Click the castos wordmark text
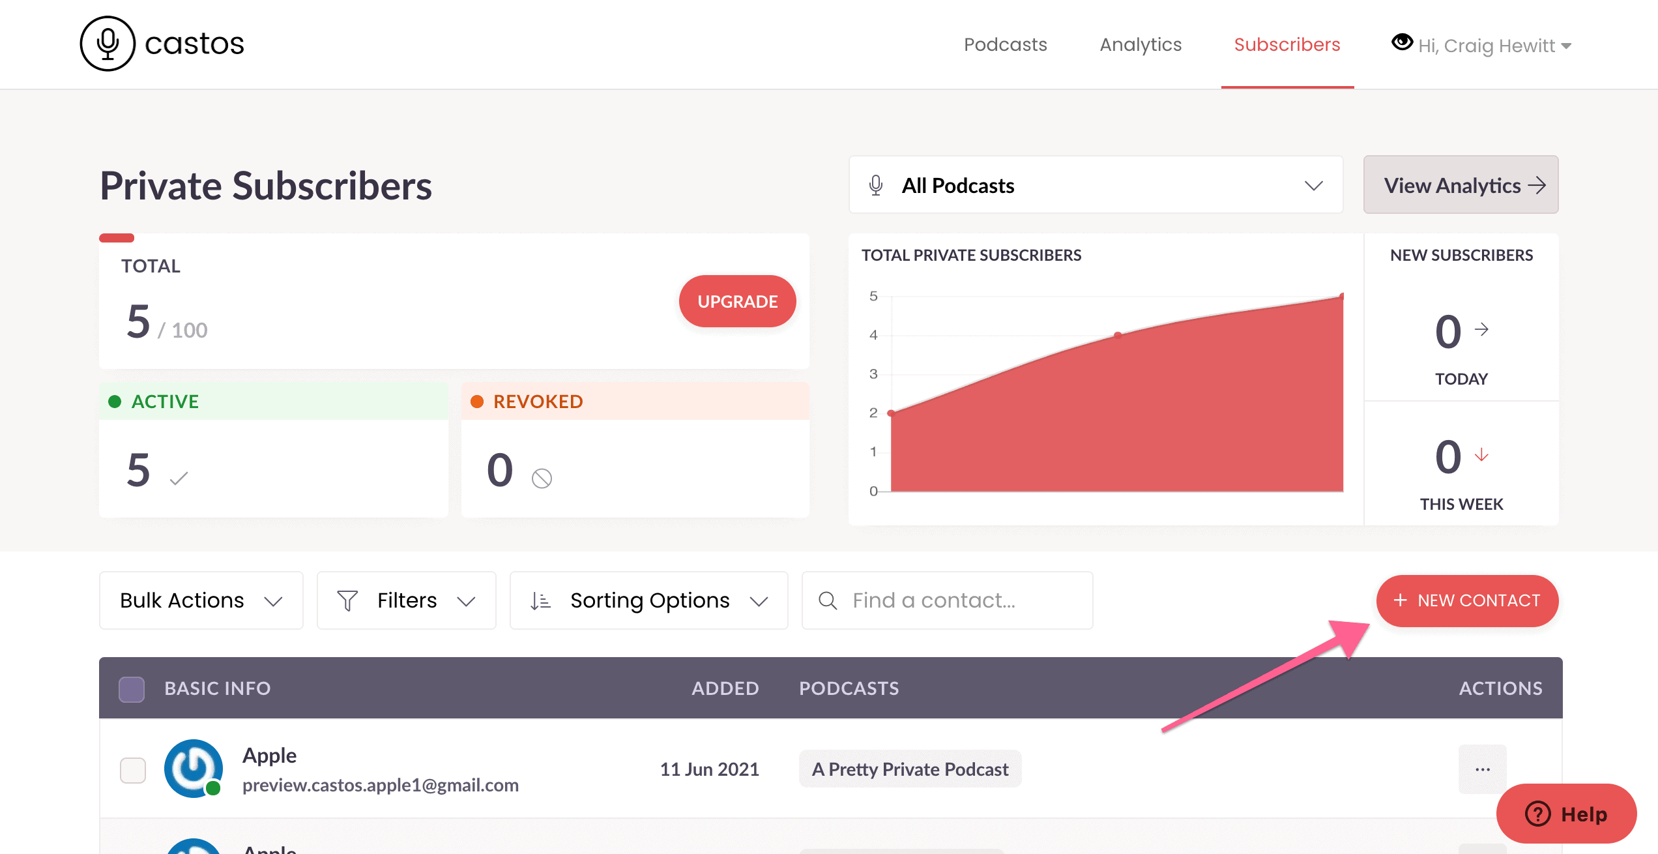 coord(194,44)
